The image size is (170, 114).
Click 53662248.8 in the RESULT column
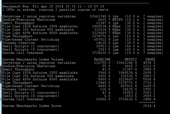pyautogui.click(x=127, y=63)
